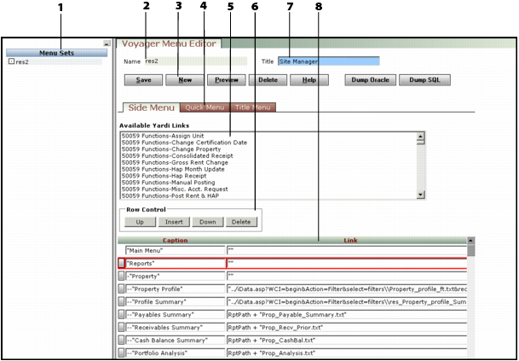The image size is (519, 361).
Task: Open the Title Menu tab
Action: point(253,108)
